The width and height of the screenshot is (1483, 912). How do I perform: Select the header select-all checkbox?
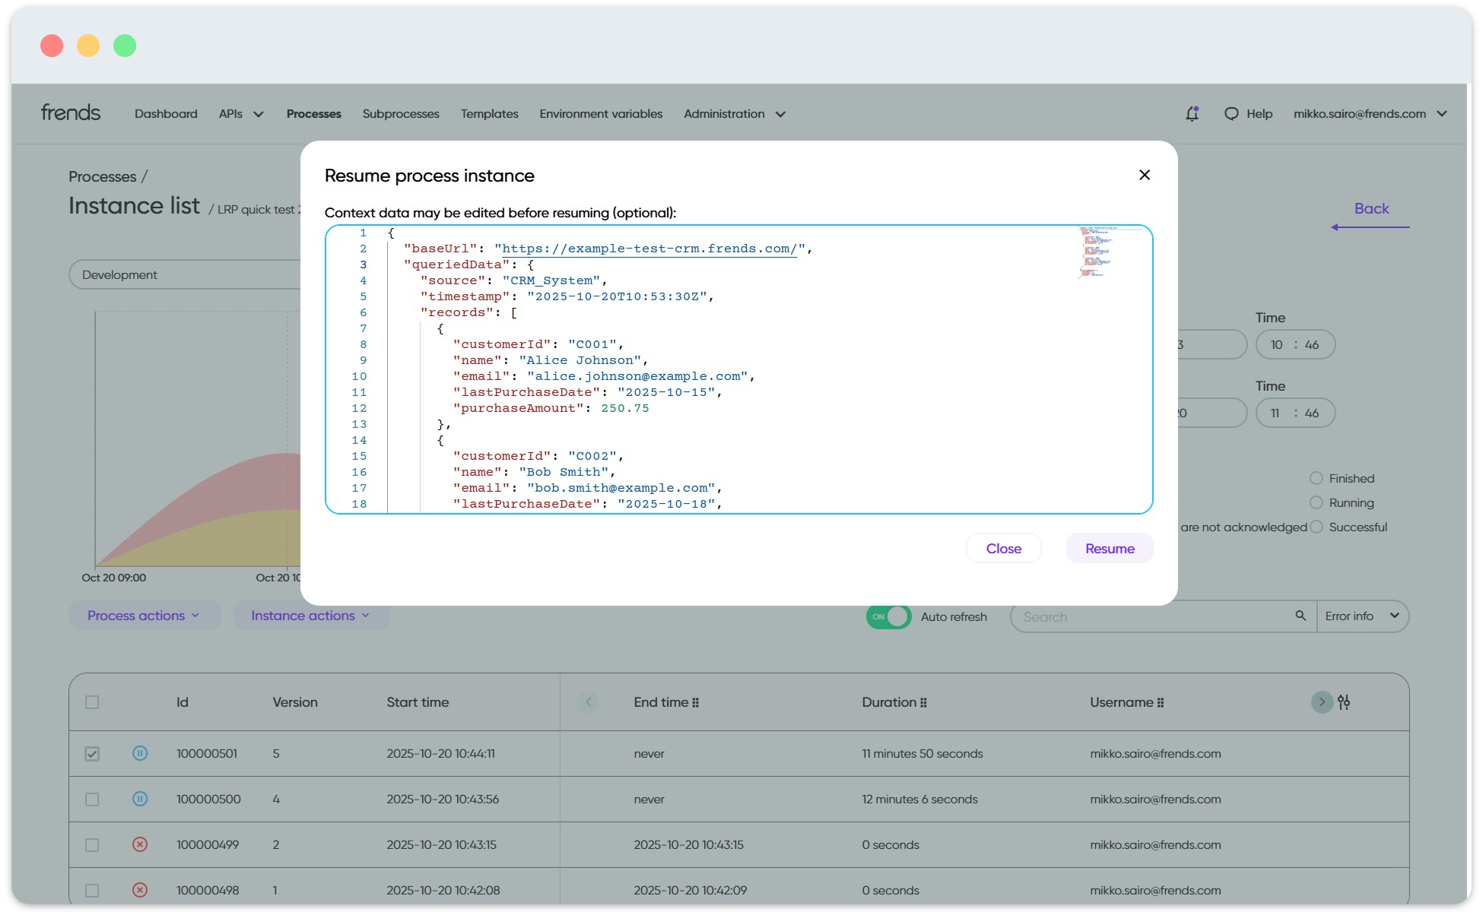pos(92,702)
